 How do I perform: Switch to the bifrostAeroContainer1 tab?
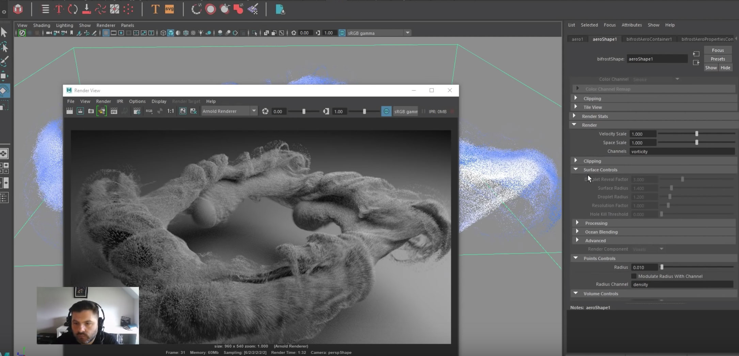coord(649,39)
